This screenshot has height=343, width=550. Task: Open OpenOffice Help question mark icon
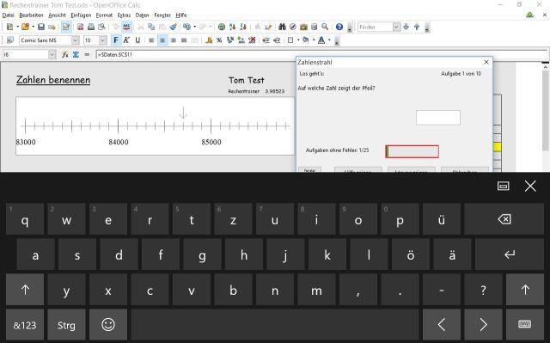pyautogui.click(x=339, y=27)
